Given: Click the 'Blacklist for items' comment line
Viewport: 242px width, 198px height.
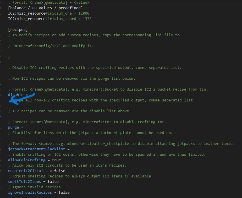Looking at the screenshot, I should click(x=92, y=133).
